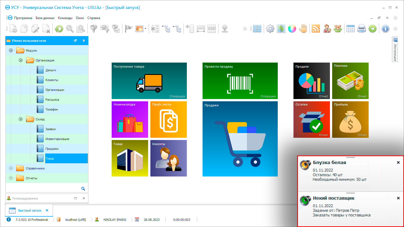Open the Прайс-листы tile
This screenshot has height=227, width=404.
(169, 120)
